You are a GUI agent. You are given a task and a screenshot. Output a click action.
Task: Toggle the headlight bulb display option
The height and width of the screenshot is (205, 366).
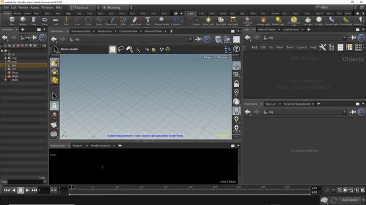coord(236,111)
